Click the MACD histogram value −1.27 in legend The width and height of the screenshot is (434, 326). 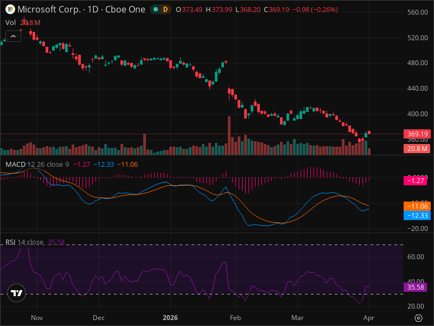(x=82, y=165)
